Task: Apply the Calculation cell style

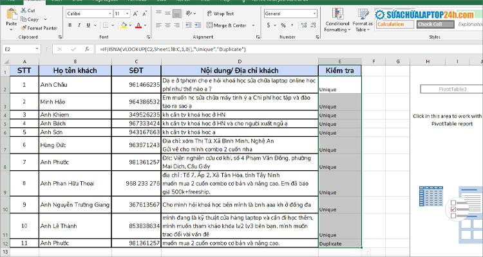Action: pyautogui.click(x=394, y=24)
